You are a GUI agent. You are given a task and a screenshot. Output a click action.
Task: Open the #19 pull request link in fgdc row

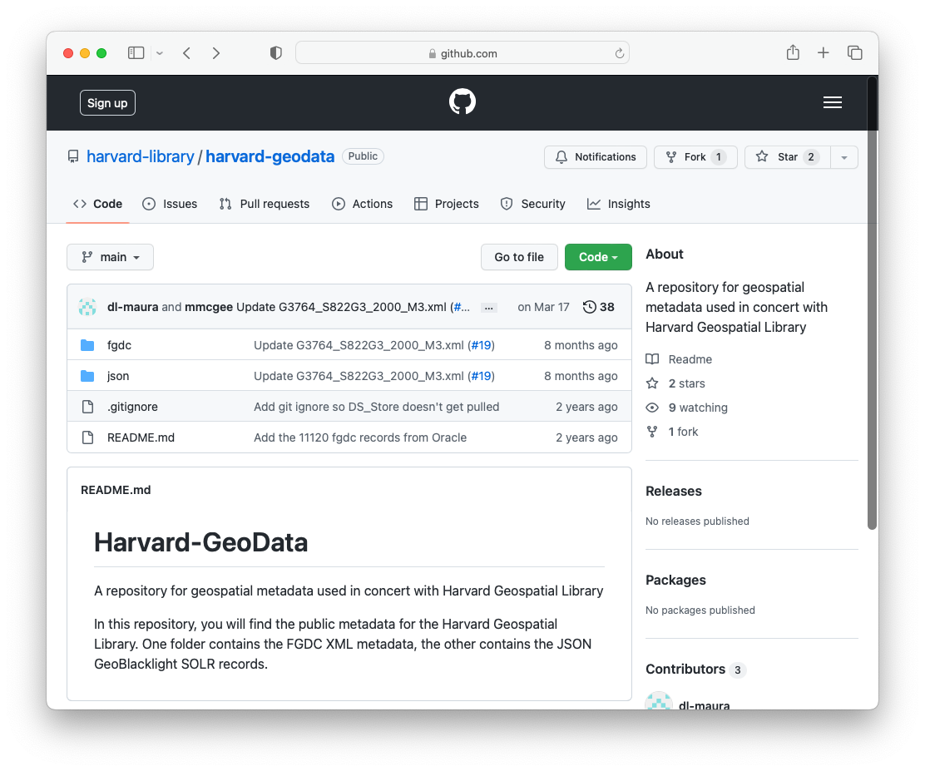coord(482,345)
